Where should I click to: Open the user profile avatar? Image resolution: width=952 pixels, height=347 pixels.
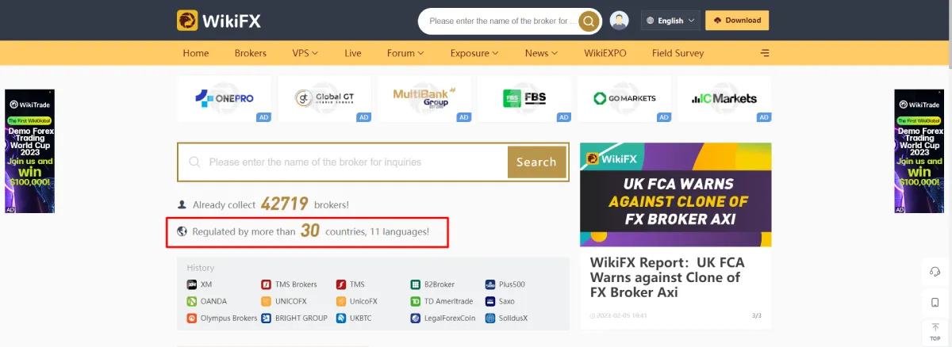pyautogui.click(x=619, y=21)
